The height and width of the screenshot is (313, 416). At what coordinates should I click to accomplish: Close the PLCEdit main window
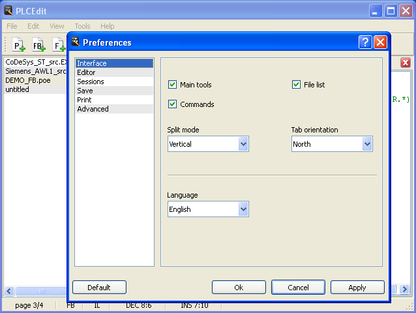pos(406,11)
